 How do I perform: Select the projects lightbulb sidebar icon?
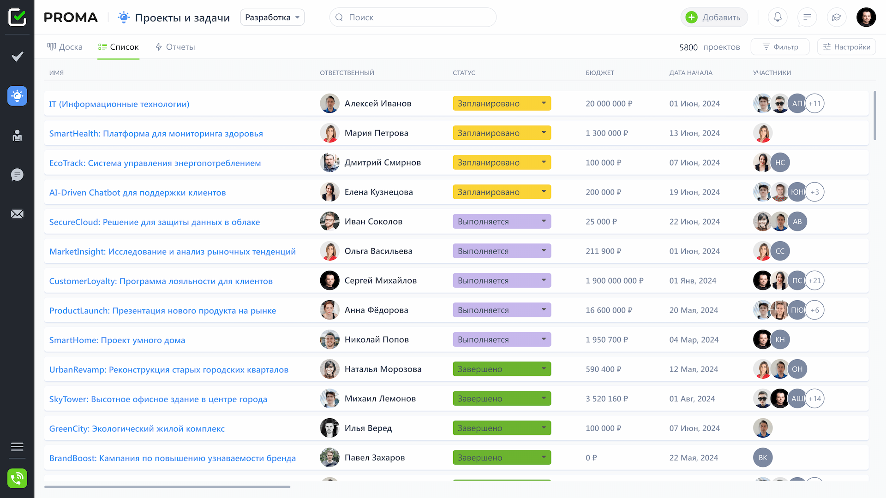[x=17, y=96]
